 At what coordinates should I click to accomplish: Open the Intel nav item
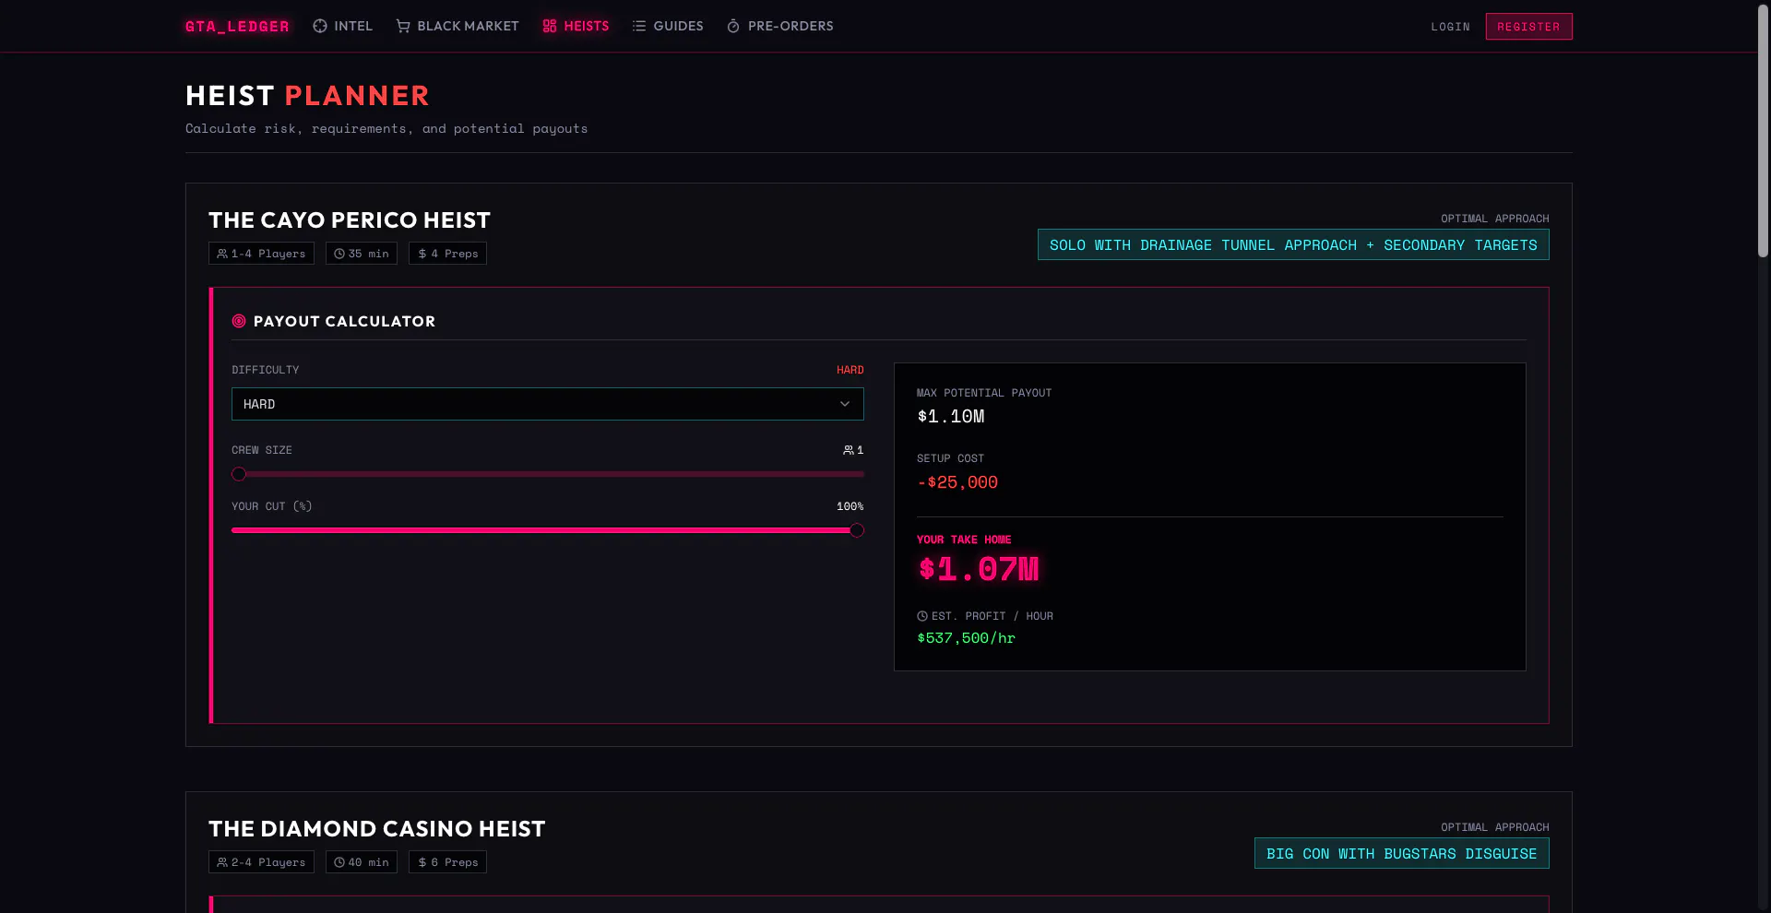342,26
